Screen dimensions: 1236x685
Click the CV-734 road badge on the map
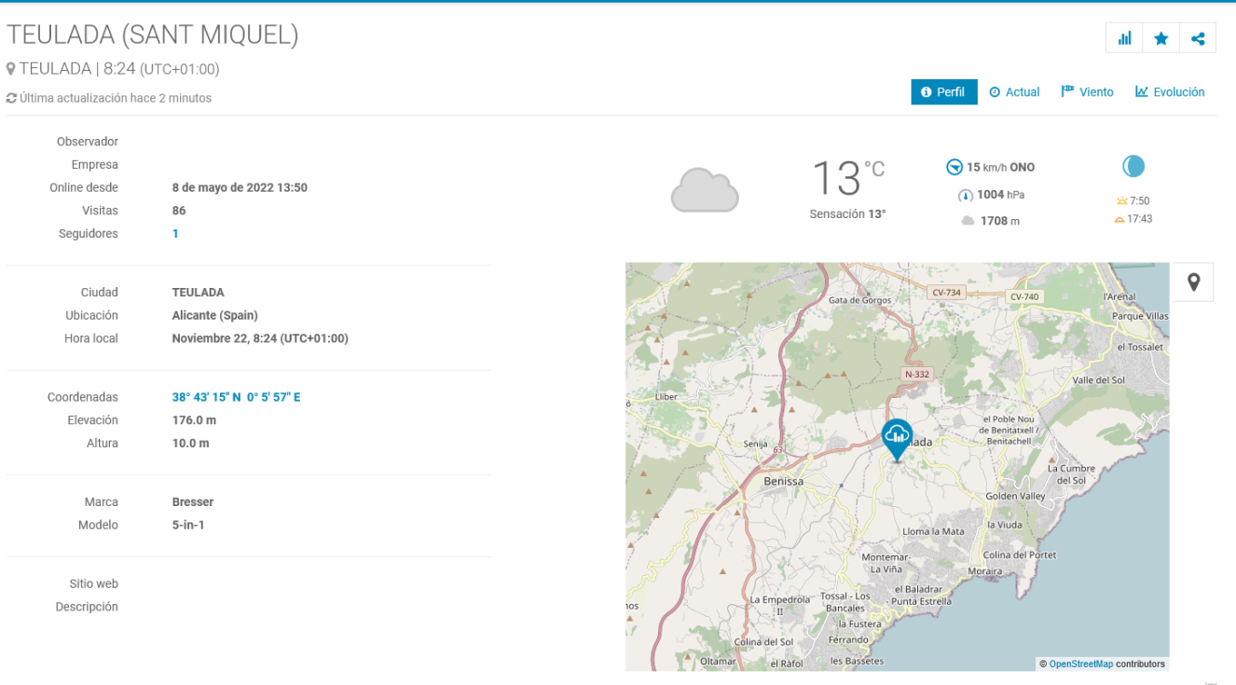pyautogui.click(x=946, y=293)
